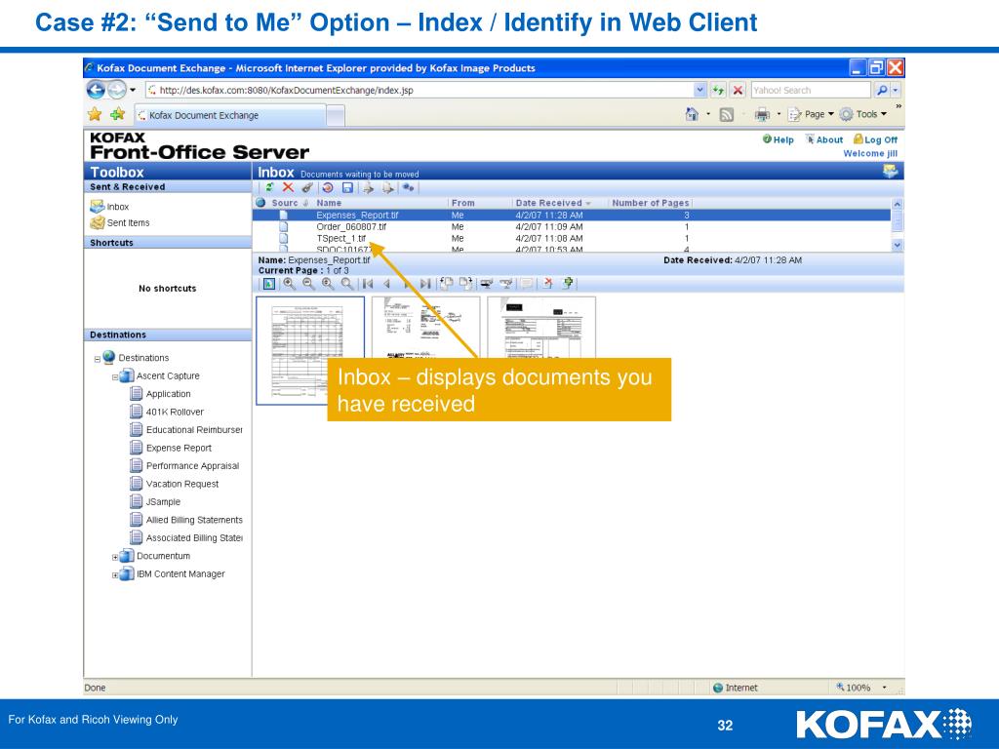Open Inbox in the Toolbox panel
The image size is (999, 749).
click(109, 207)
